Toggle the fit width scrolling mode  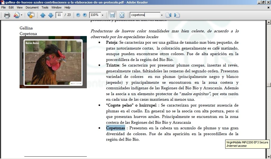[x=112, y=15]
